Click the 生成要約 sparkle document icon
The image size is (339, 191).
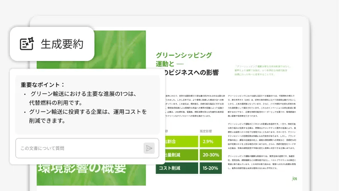pyautogui.click(x=27, y=44)
